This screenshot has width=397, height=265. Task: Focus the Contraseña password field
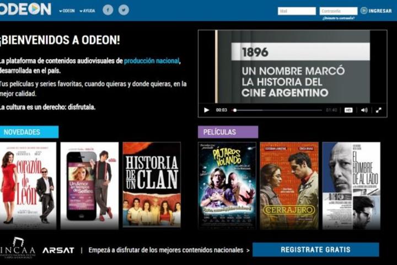[x=339, y=11]
